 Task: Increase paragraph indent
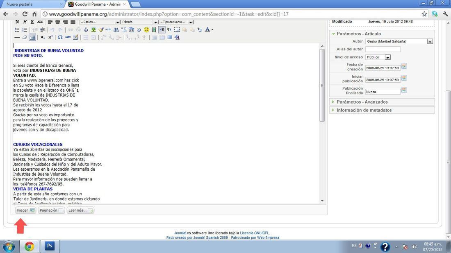coord(43,29)
